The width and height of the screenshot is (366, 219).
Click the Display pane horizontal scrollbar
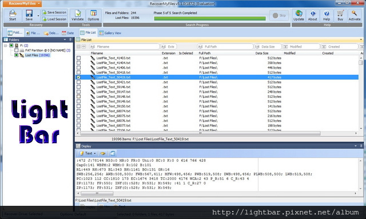pyautogui.click(x=97, y=193)
